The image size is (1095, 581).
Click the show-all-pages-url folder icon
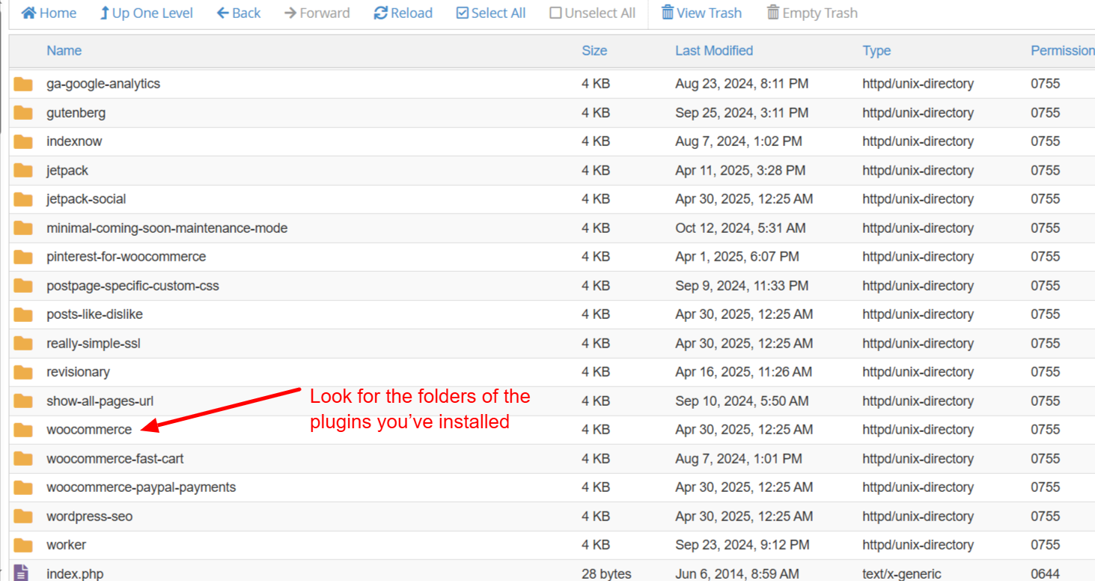23,401
